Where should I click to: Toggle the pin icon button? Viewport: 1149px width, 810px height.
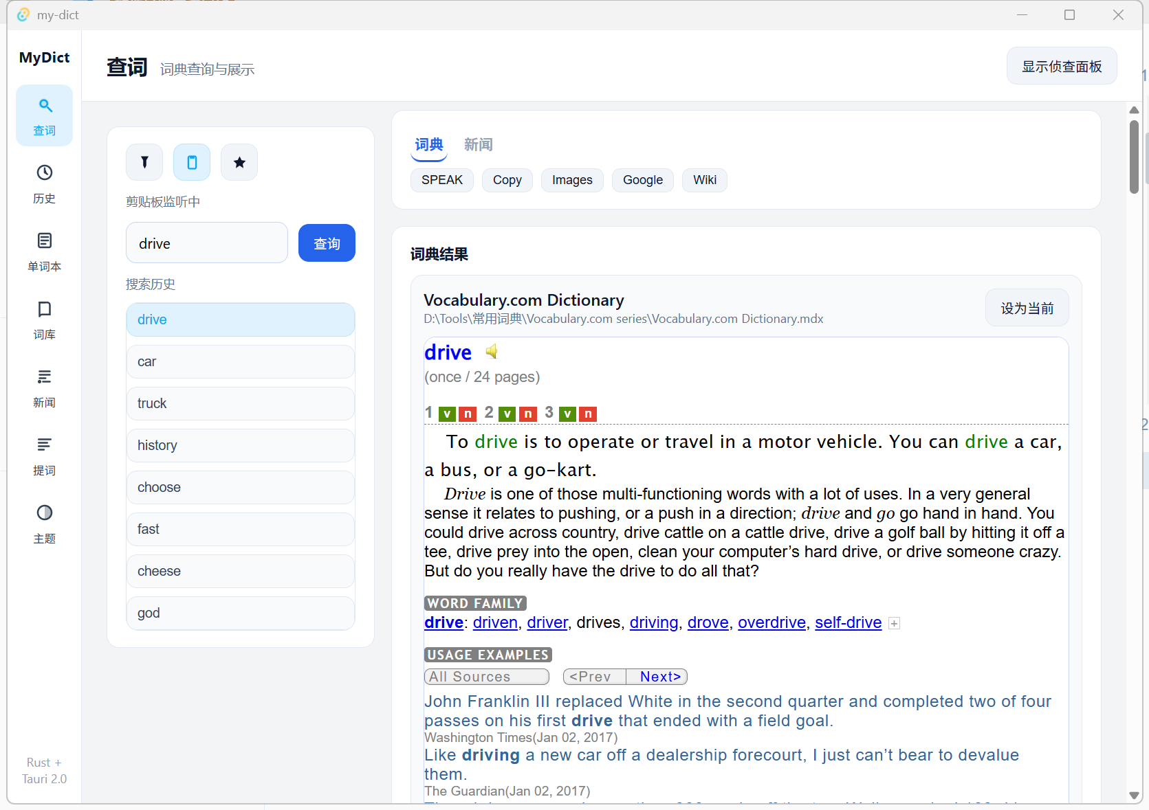(x=144, y=162)
